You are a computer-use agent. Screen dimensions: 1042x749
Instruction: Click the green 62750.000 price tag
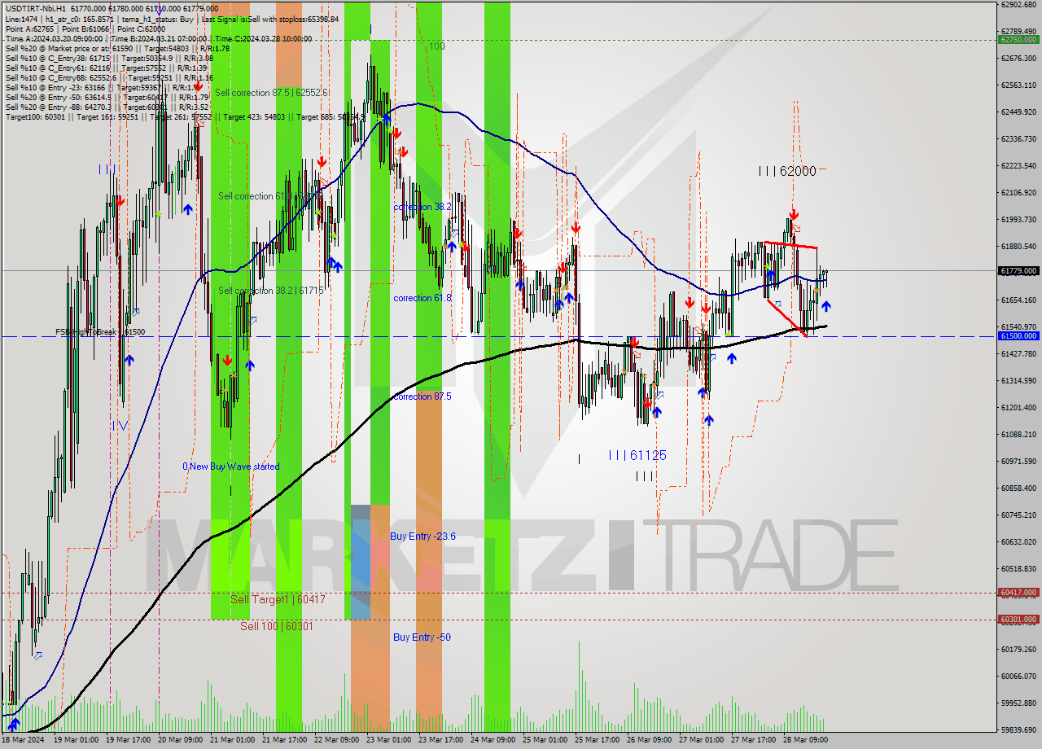coord(1018,39)
